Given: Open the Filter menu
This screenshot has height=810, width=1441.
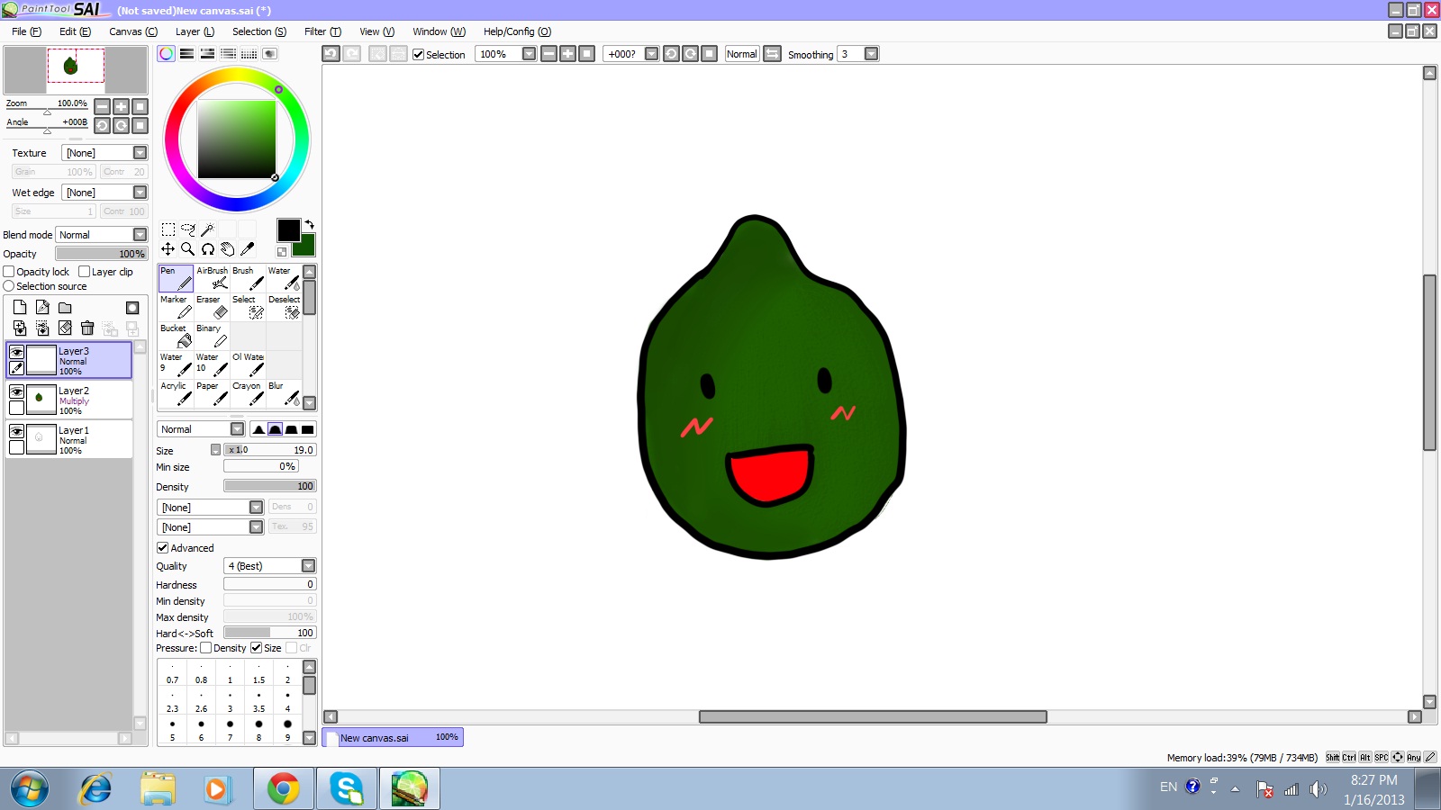Looking at the screenshot, I should [322, 31].
